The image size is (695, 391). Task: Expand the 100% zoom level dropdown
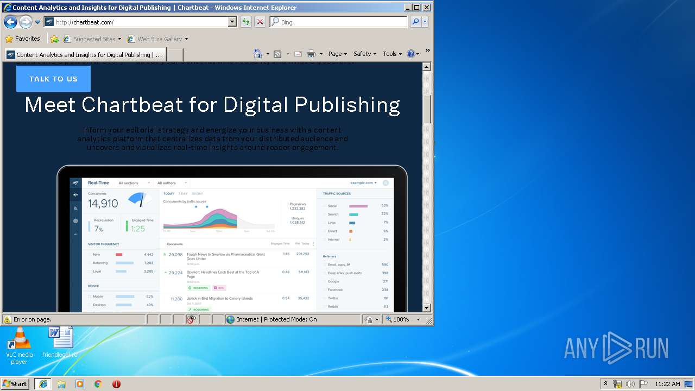[419, 319]
